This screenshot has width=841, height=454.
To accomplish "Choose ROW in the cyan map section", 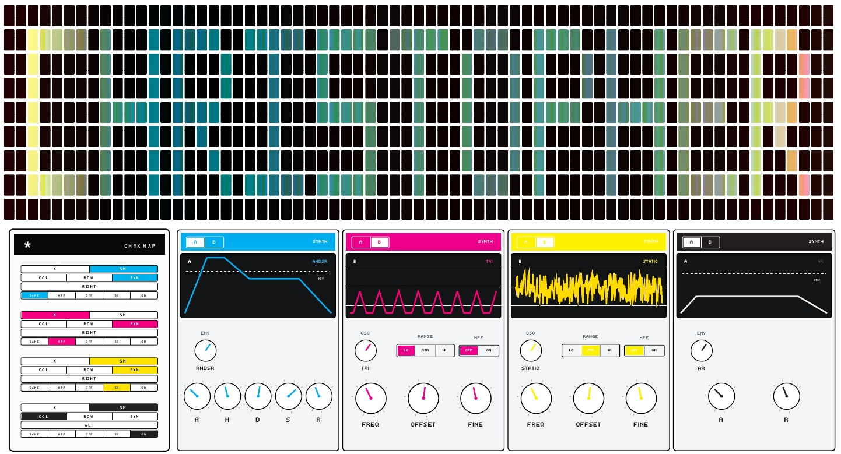I will (89, 278).
